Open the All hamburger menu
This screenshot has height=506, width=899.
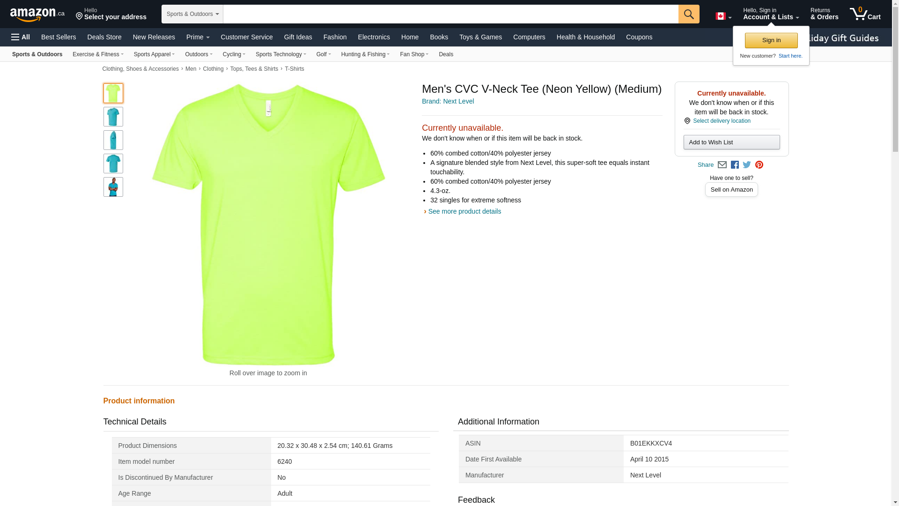[21, 37]
